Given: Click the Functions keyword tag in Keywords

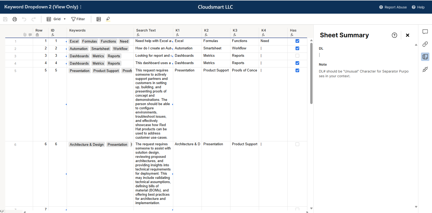Looking at the screenshot, I should point(108,41).
